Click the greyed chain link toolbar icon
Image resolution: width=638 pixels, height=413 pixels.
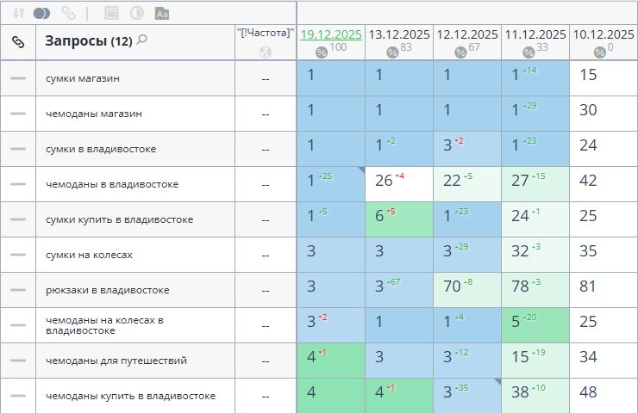point(68,13)
